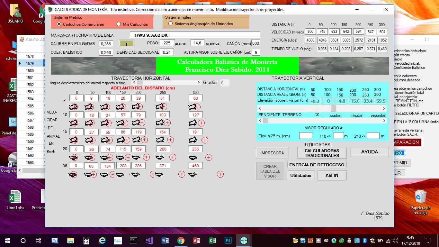The height and width of the screenshot is (247, 439).
Task: Click left arrow of the Pendiente Terreno scrollbar
Action: (x=260, y=121)
